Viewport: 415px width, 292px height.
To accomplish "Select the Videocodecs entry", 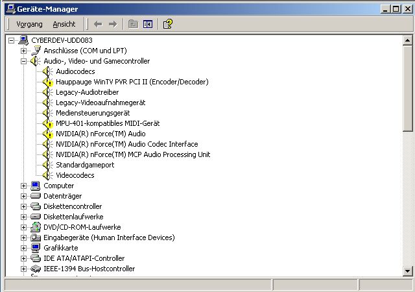I will pyautogui.click(x=75, y=175).
